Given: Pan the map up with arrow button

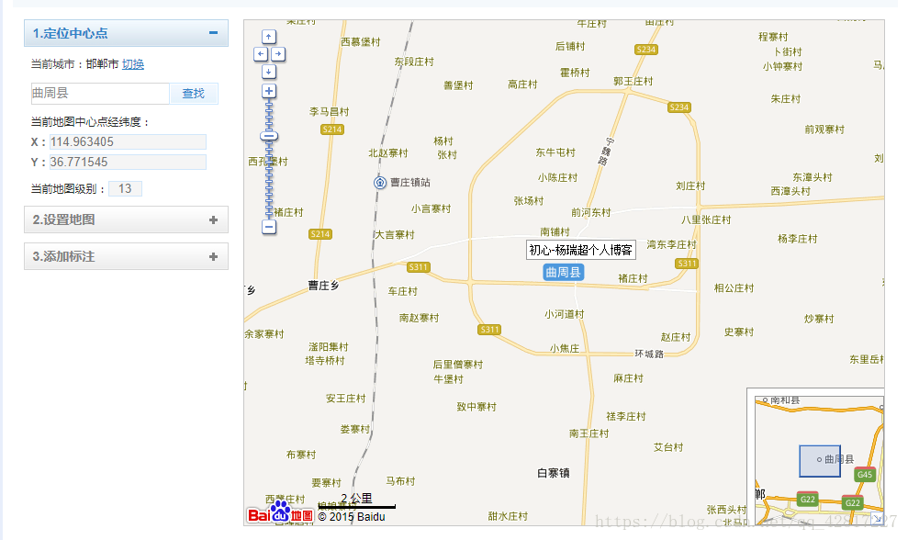Looking at the screenshot, I should tap(269, 37).
